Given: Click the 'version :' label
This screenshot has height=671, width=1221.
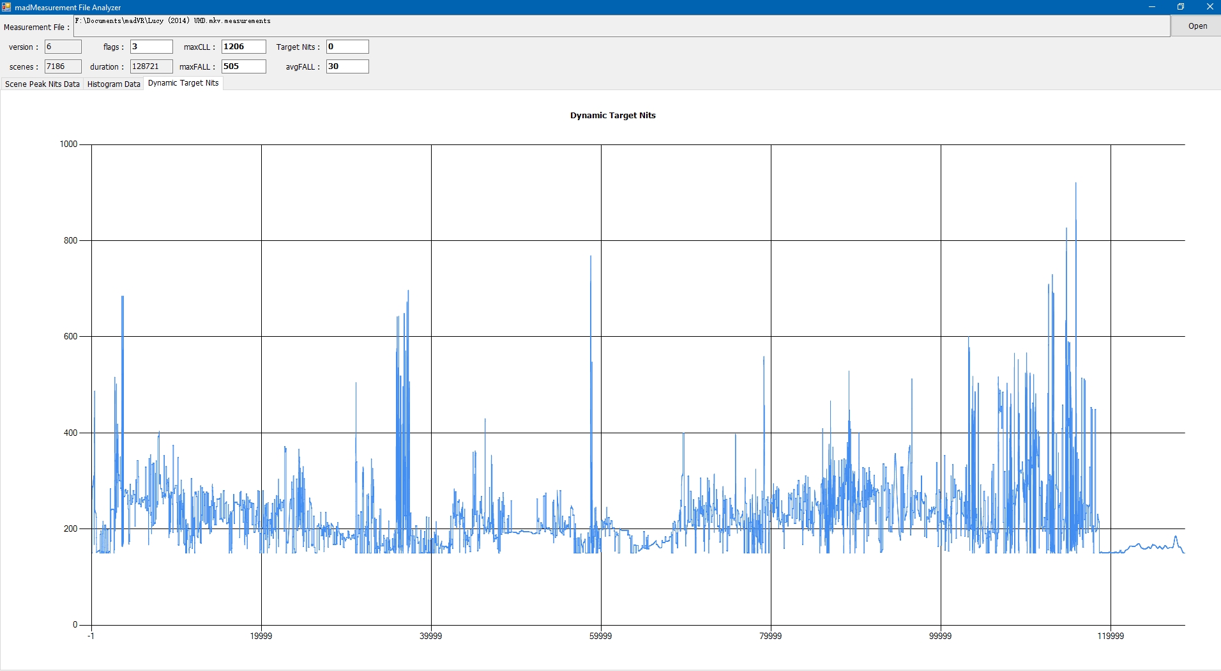Looking at the screenshot, I should (24, 47).
